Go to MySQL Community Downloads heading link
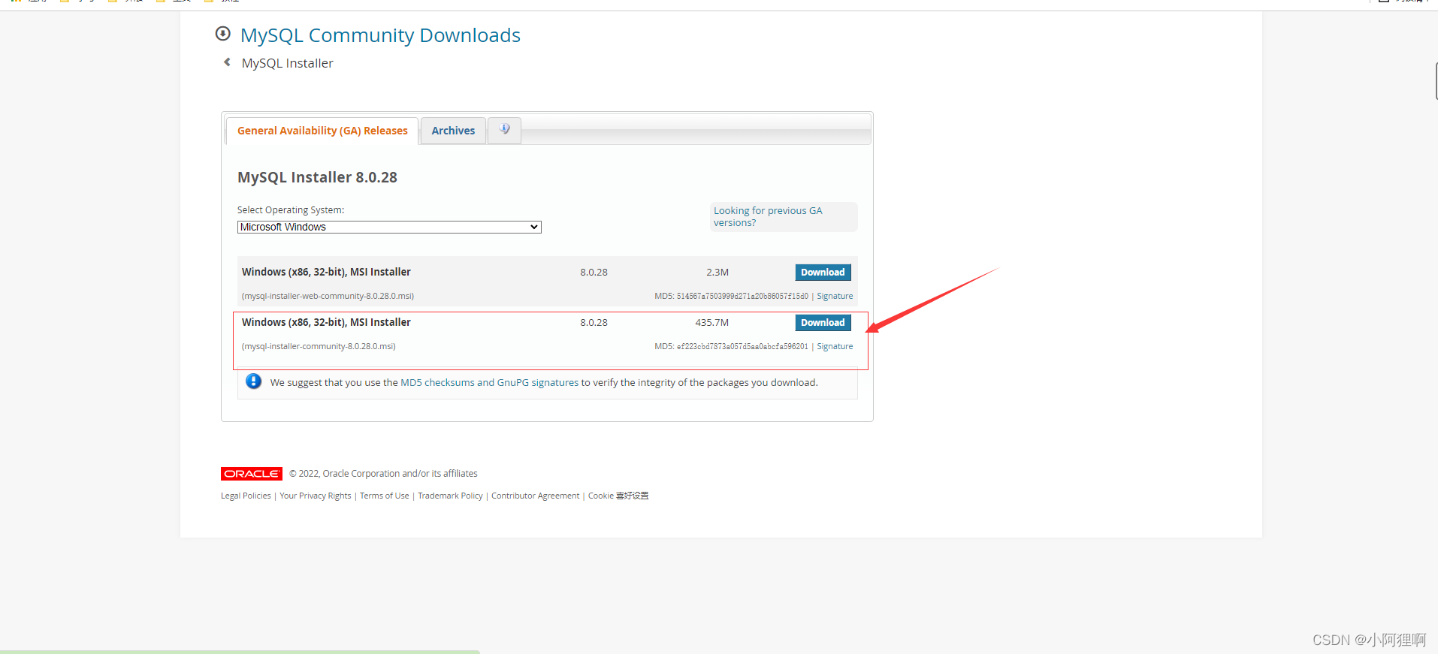The image size is (1438, 654). 380,35
